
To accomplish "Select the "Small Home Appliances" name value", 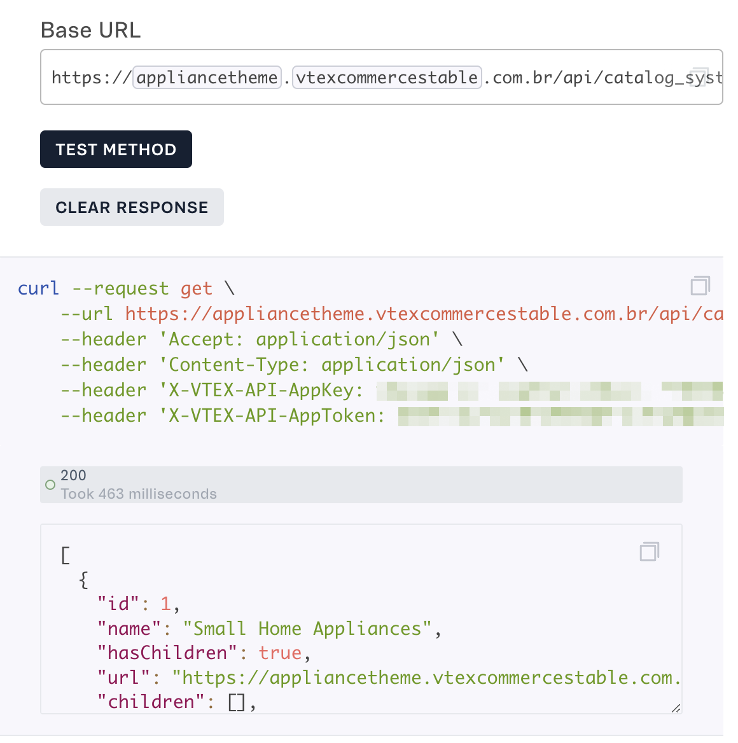I will pyautogui.click(x=307, y=628).
